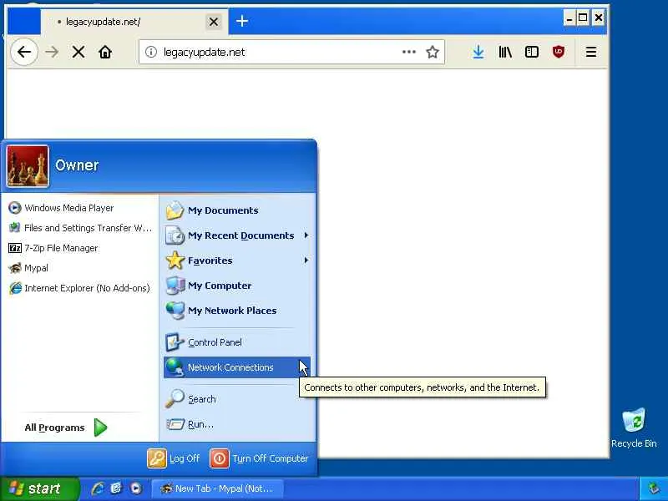This screenshot has width=668, height=501.
Task: Open the uBlock Origin shield icon
Action: tap(559, 52)
